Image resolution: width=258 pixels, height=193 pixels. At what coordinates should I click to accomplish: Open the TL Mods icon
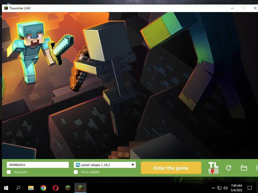213,168
